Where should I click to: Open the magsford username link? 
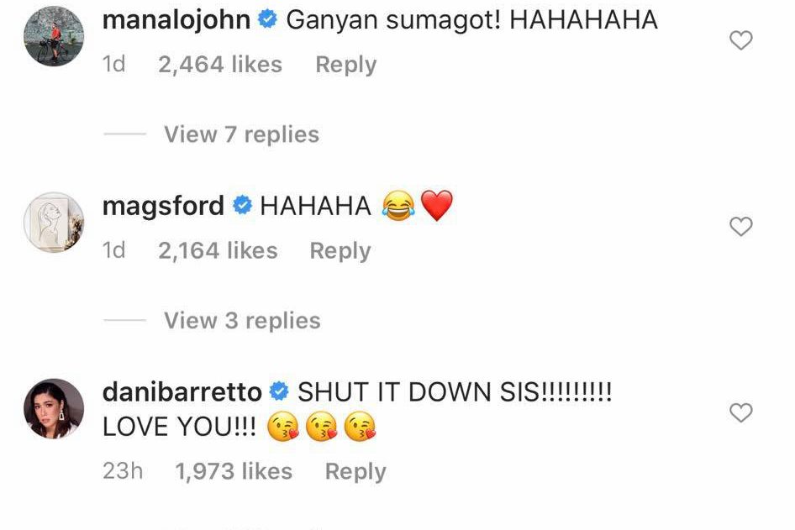[x=163, y=207]
